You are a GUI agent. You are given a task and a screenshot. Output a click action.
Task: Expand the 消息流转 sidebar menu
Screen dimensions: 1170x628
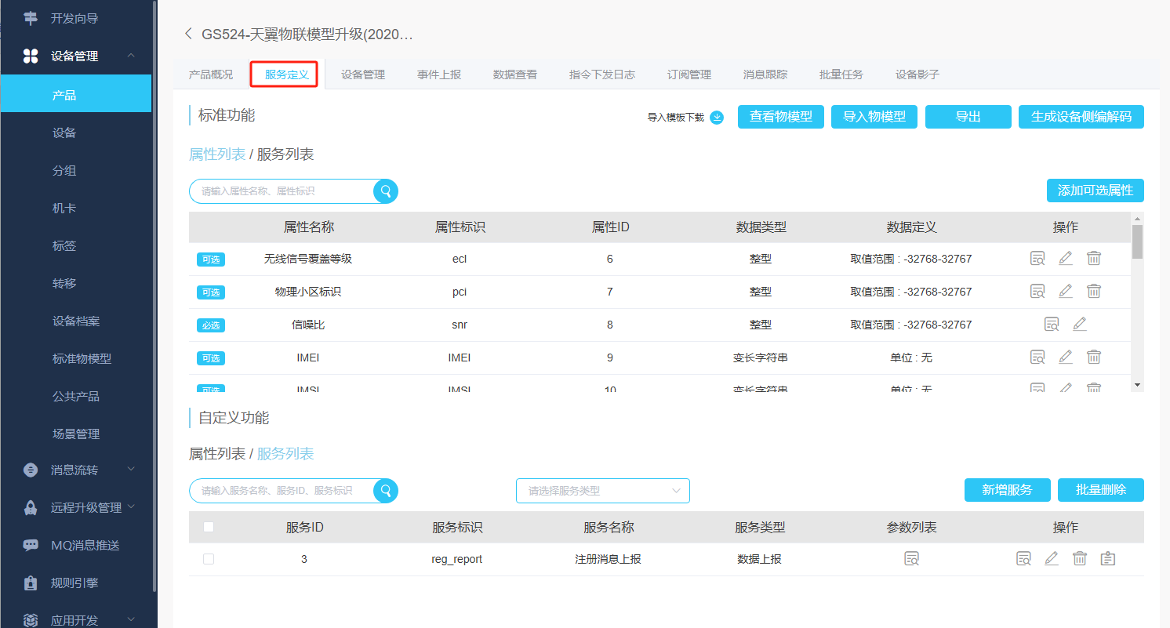(x=131, y=470)
